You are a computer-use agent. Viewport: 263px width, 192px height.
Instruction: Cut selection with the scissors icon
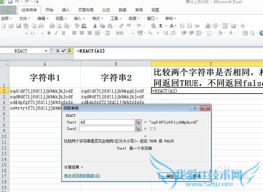click(95, 26)
